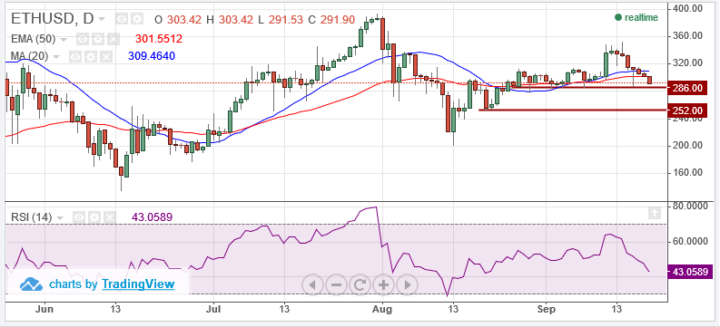Click the 200.00 price axis label

pos(687,146)
